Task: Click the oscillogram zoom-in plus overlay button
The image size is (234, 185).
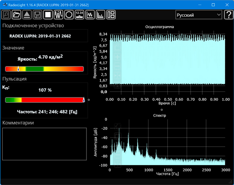Action: click(118, 57)
